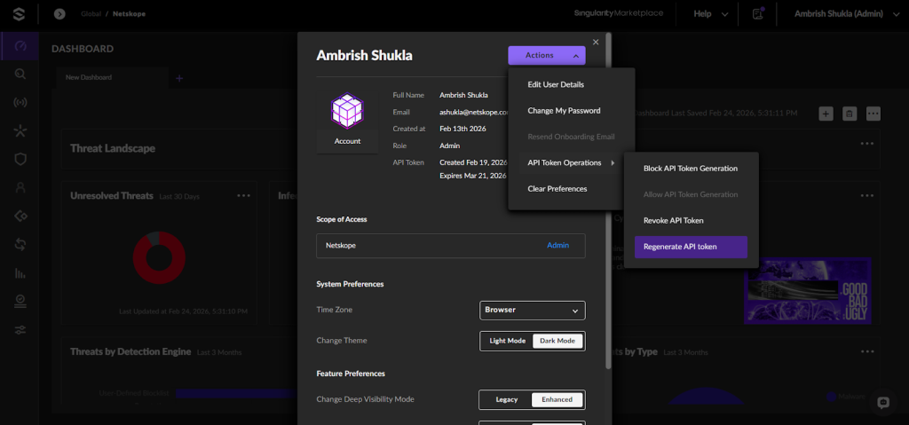Open the bar chart reports icon in sidebar

[20, 273]
